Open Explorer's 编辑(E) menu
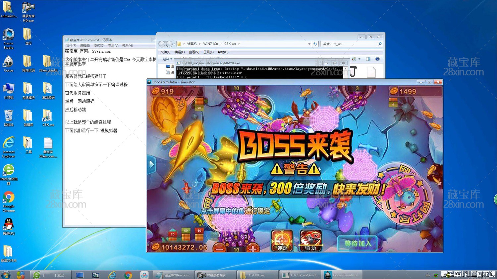This screenshot has width=497, height=279. (x=179, y=52)
